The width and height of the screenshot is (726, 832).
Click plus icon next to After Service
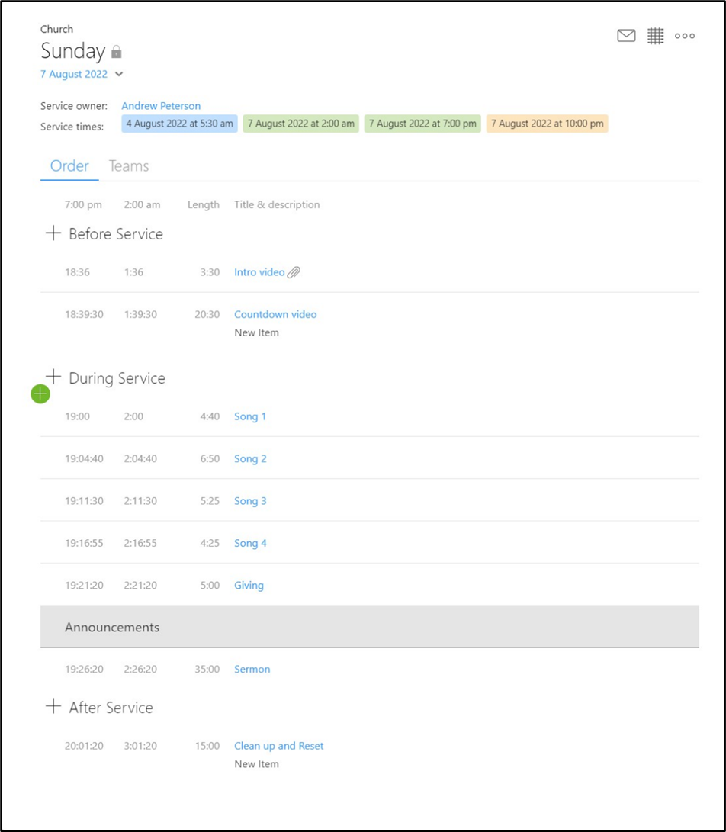53,706
